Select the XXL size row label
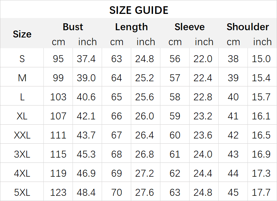Image resolution: width=277 pixels, height=201 pixels. pos(22,135)
